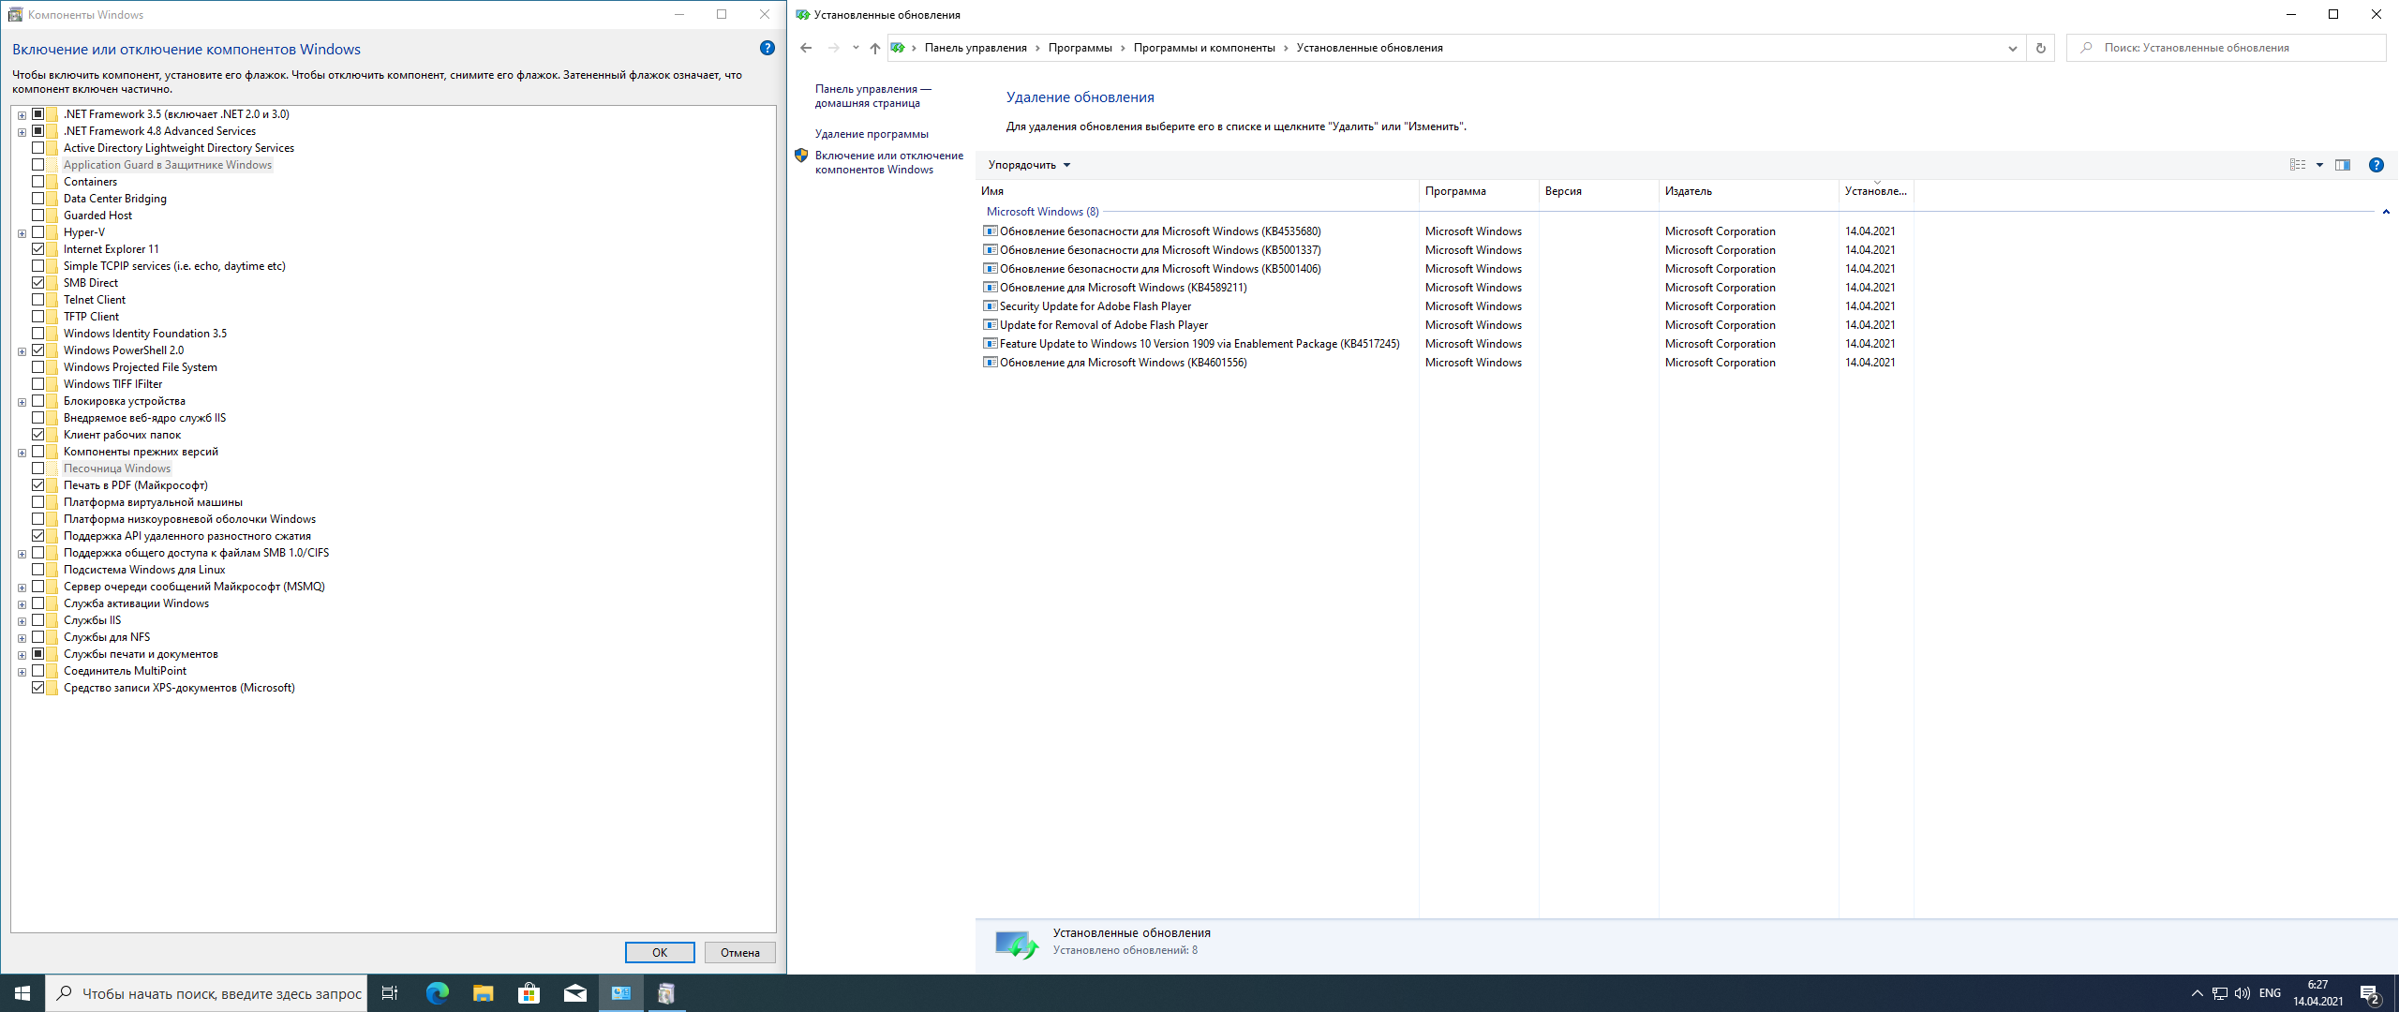Click the Control Panel icon in address bar
Viewport: 2399px width, 1012px height.
tap(898, 48)
